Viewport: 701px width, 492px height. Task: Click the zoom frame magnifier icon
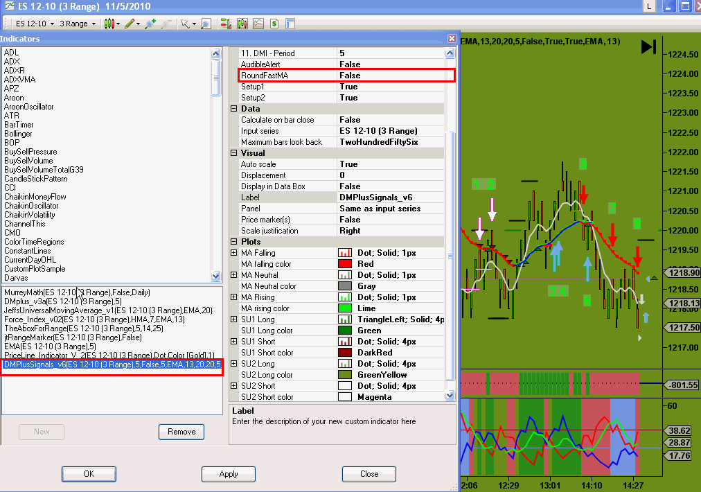(206, 24)
